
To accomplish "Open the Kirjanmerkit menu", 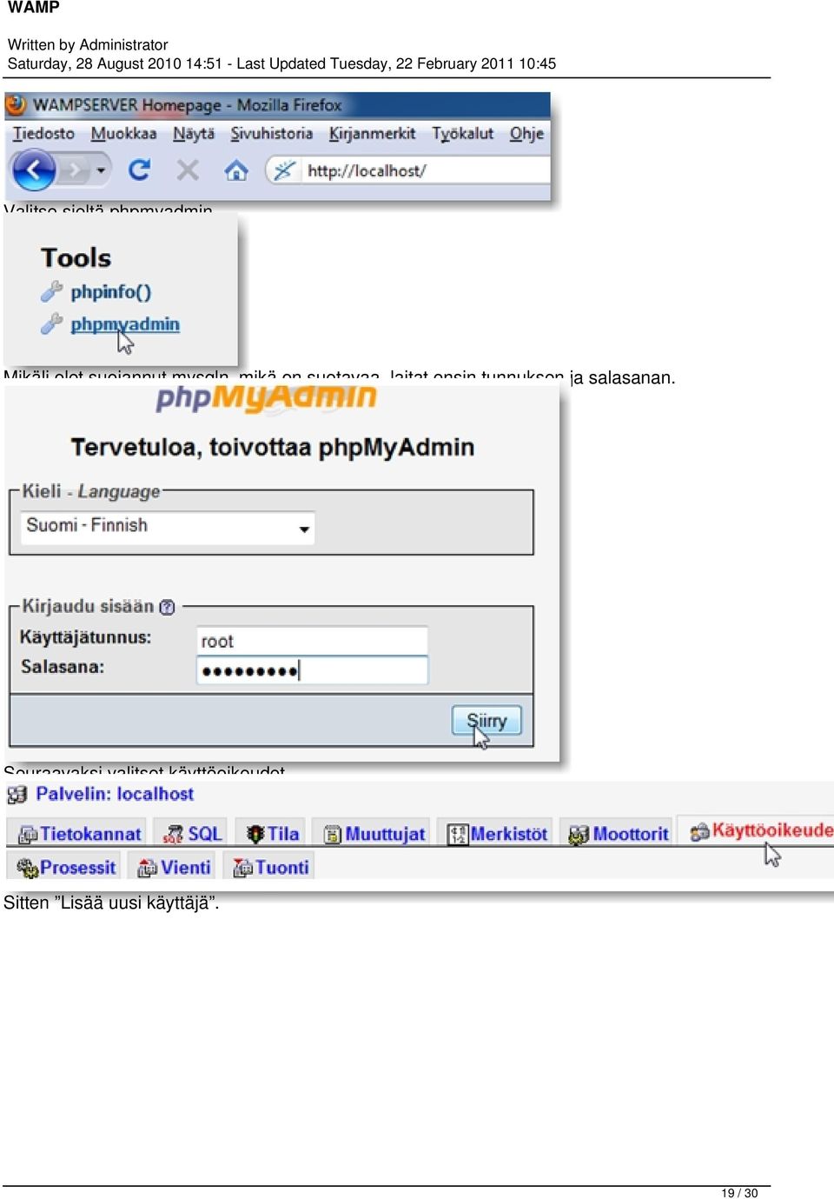I will click(372, 134).
